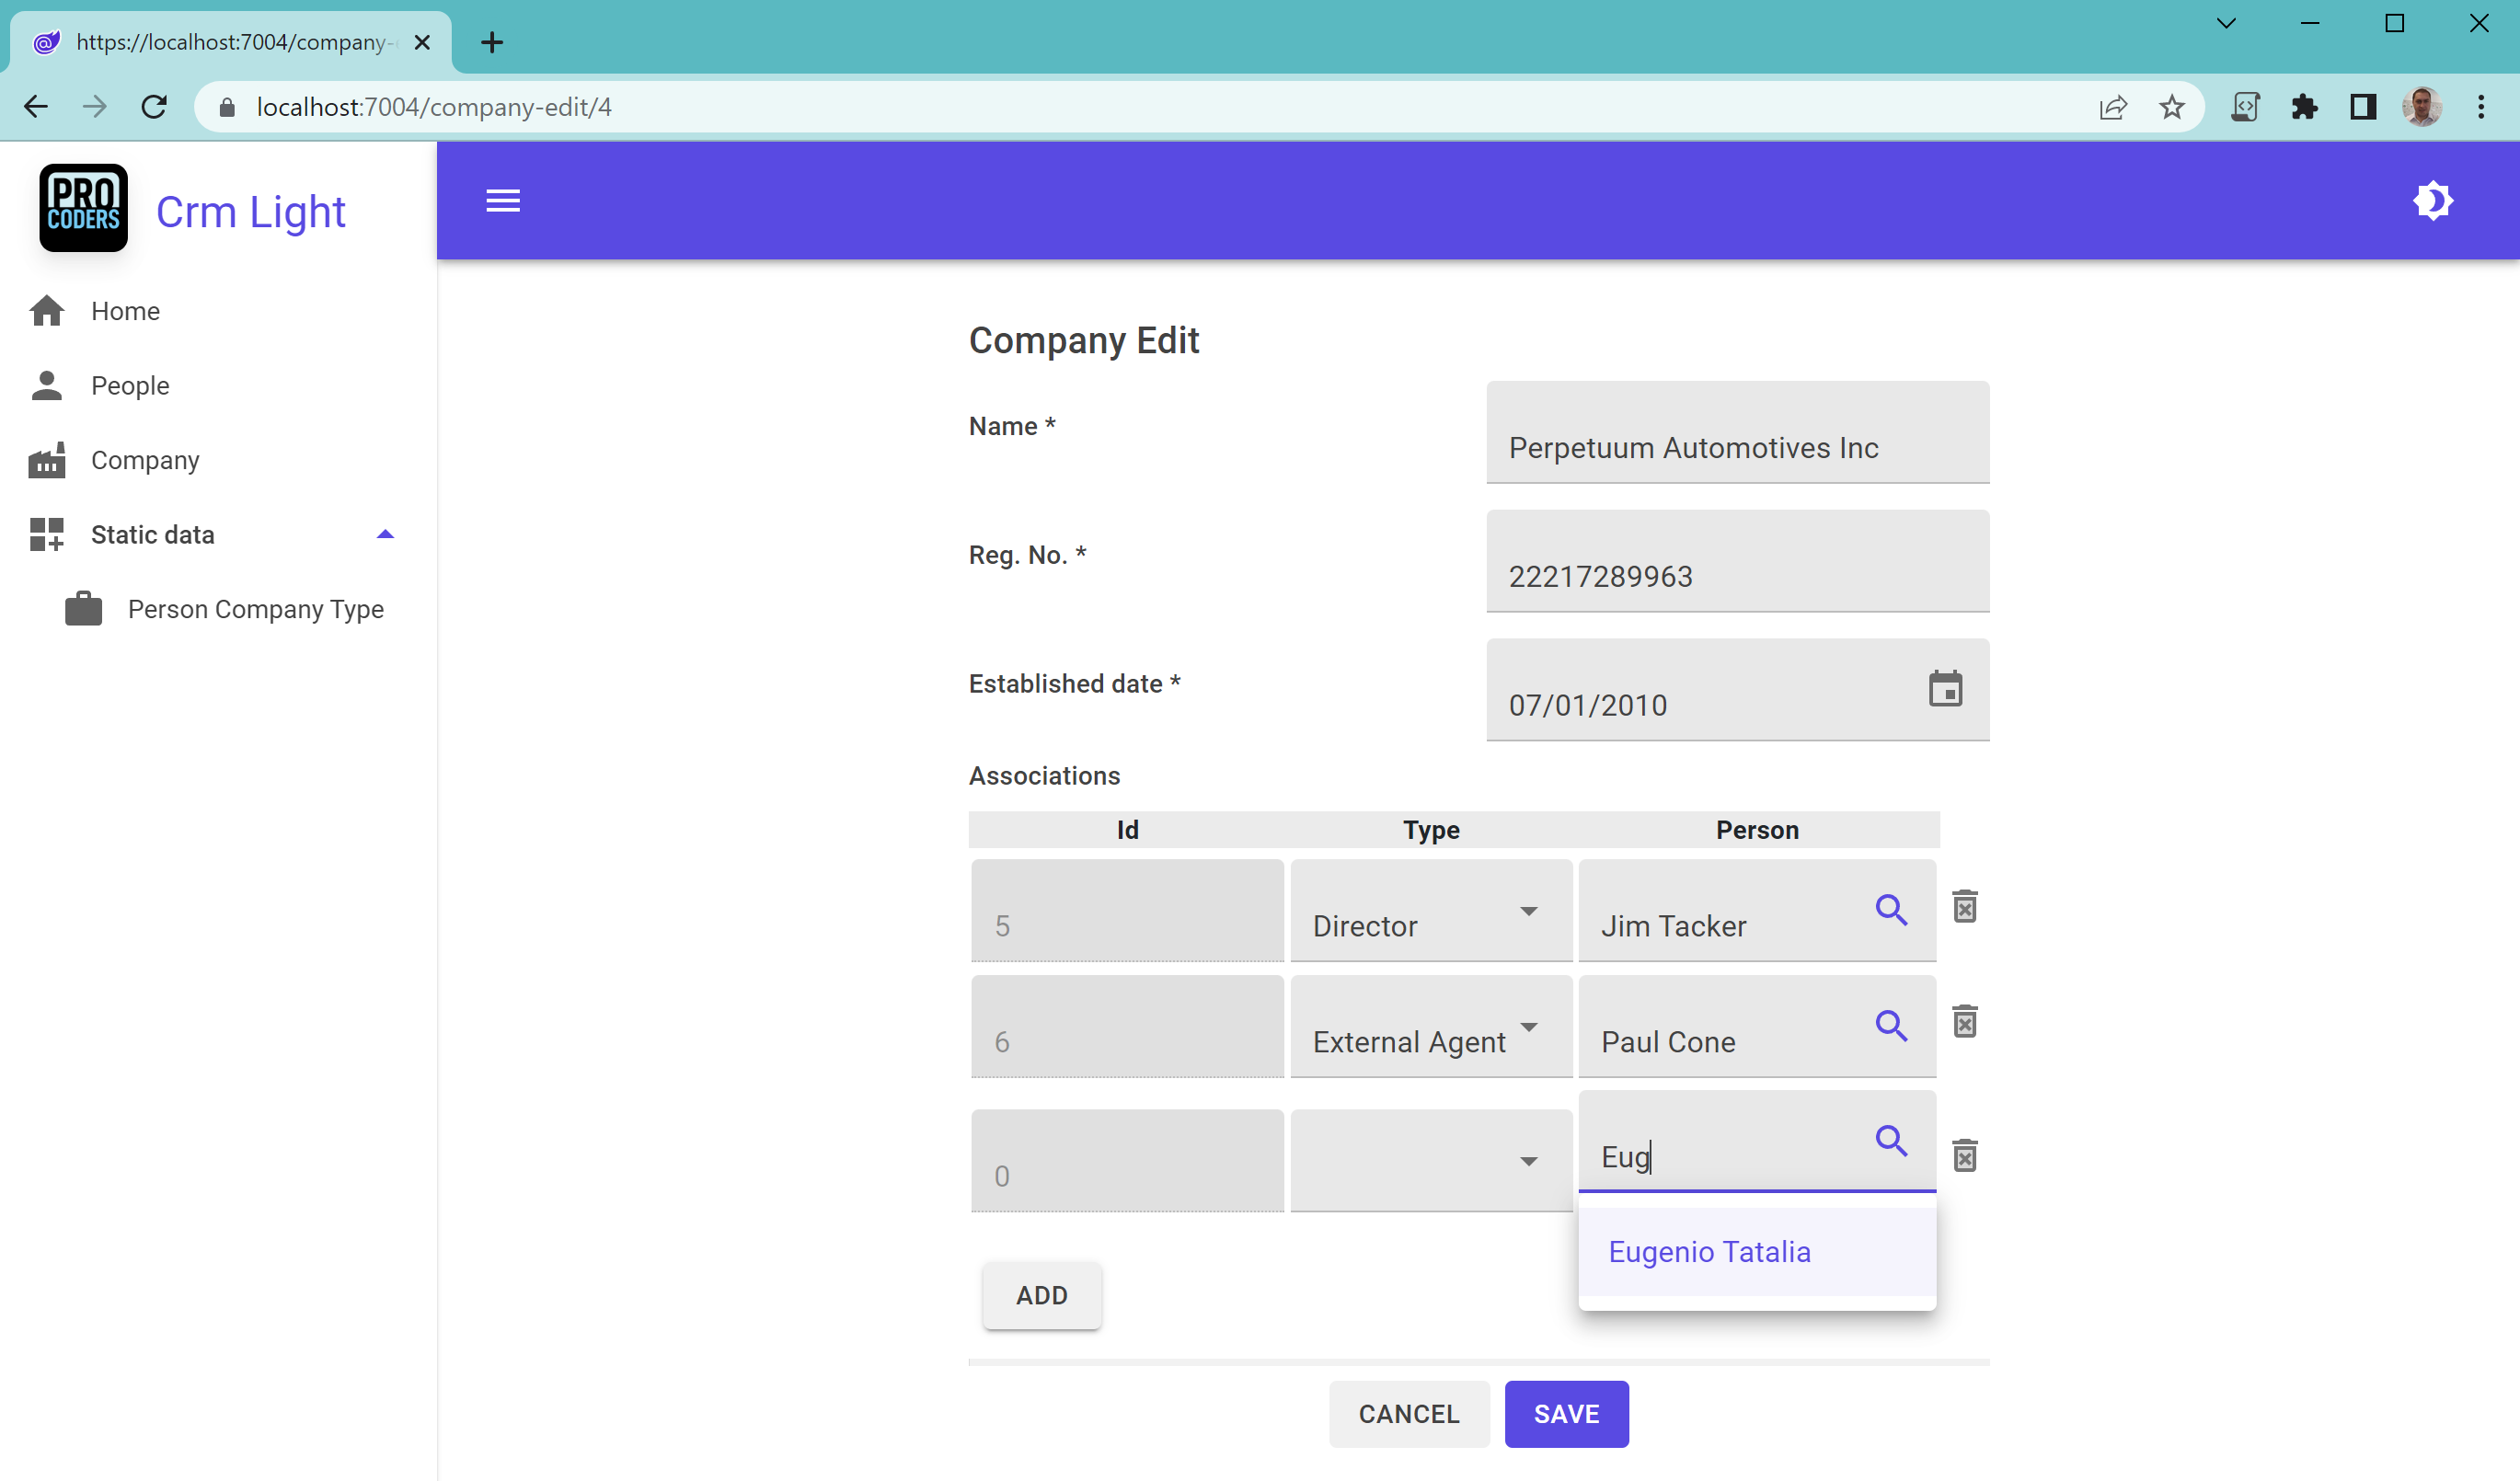The height and width of the screenshot is (1481, 2520).
Task: Reload the page
Action: click(x=154, y=107)
